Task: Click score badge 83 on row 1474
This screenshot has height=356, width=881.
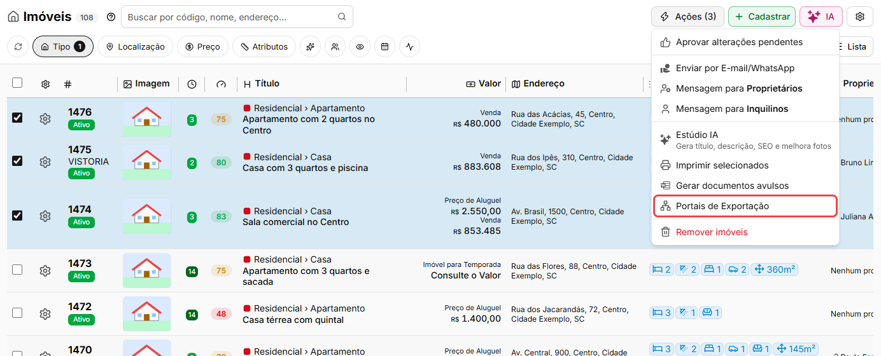Action: [x=221, y=217]
